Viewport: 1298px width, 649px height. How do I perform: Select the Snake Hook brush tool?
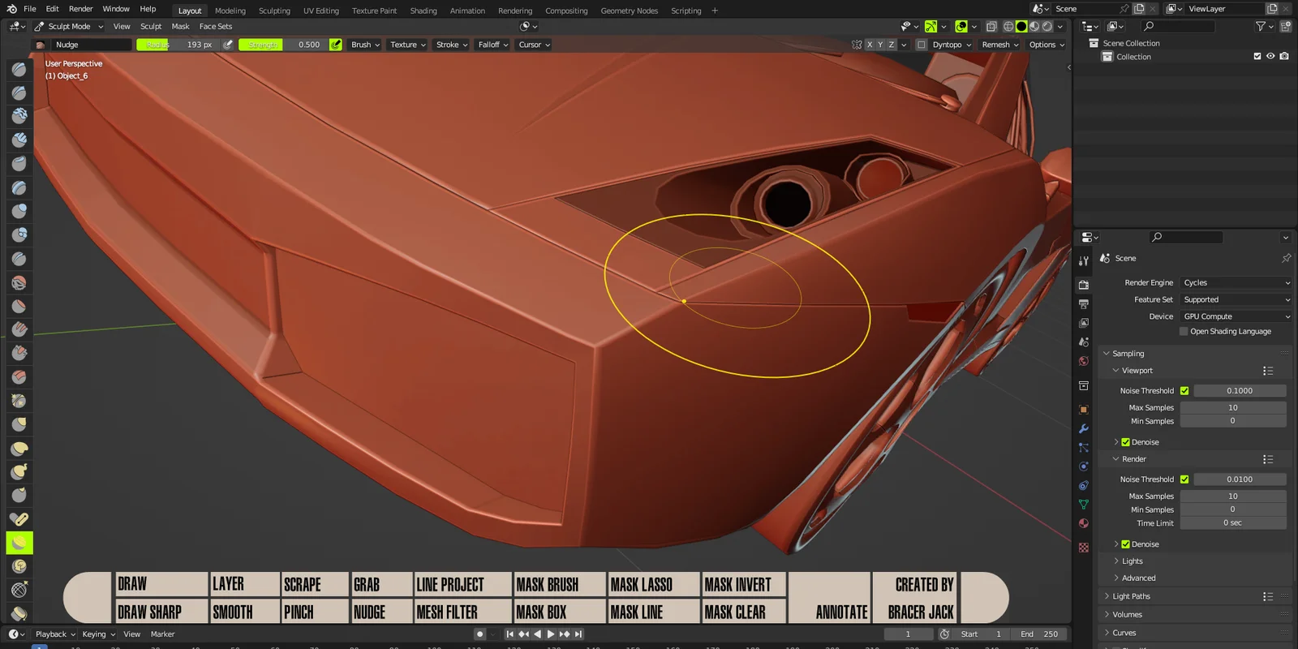coord(19,472)
